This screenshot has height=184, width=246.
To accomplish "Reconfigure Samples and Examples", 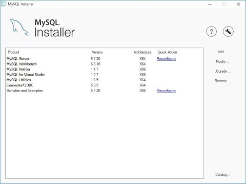I will pyautogui.click(x=166, y=90).
